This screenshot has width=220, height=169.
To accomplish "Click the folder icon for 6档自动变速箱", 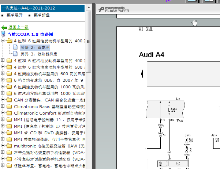I will tap(9, 80).
